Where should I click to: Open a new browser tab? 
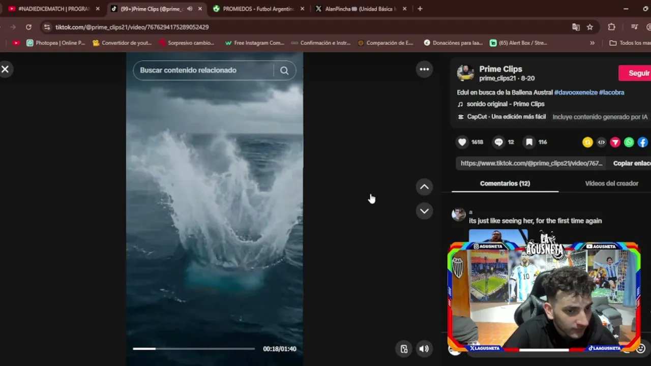tap(420, 9)
